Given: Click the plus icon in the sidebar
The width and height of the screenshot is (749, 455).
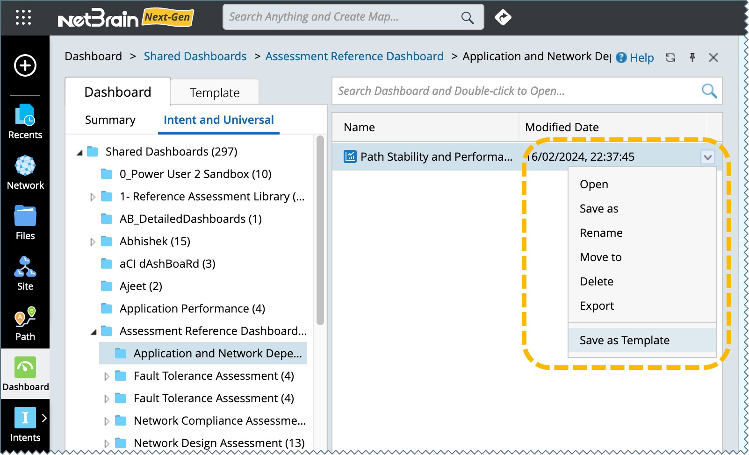Looking at the screenshot, I should [x=25, y=65].
